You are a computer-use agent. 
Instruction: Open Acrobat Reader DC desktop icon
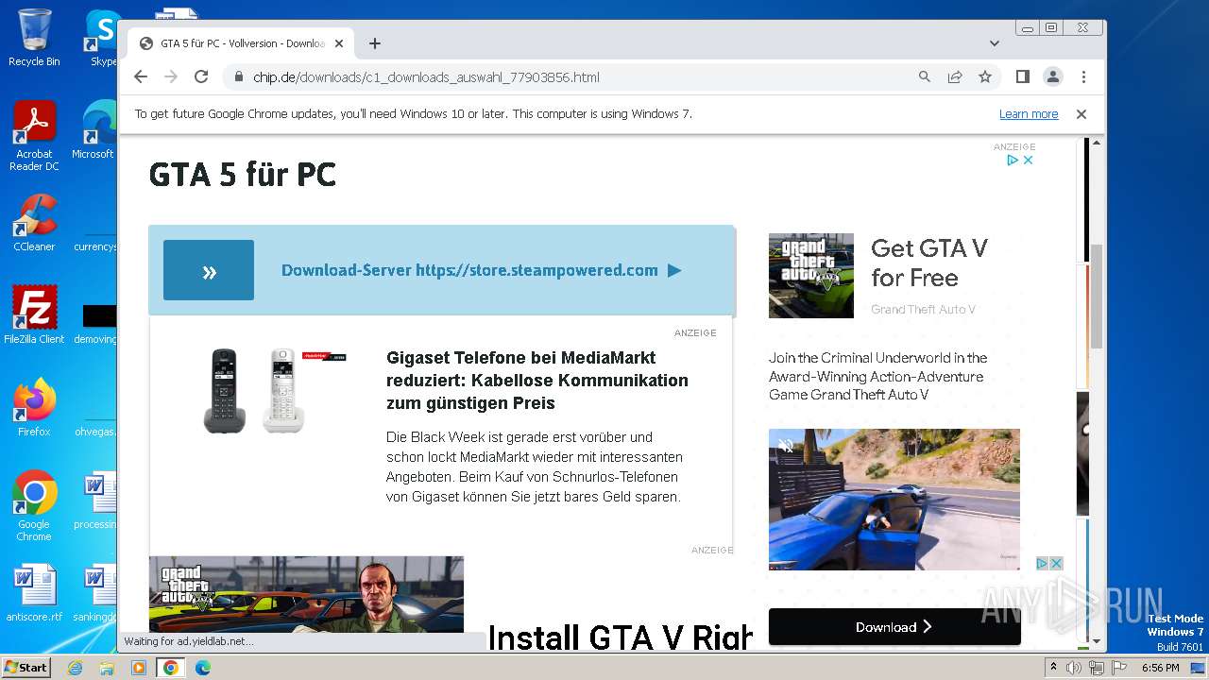(34, 136)
